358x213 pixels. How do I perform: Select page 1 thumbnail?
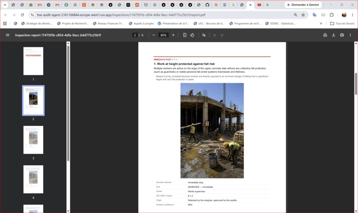(33, 61)
